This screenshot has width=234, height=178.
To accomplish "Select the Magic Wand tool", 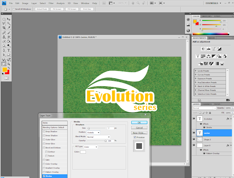I will pos(9,23).
